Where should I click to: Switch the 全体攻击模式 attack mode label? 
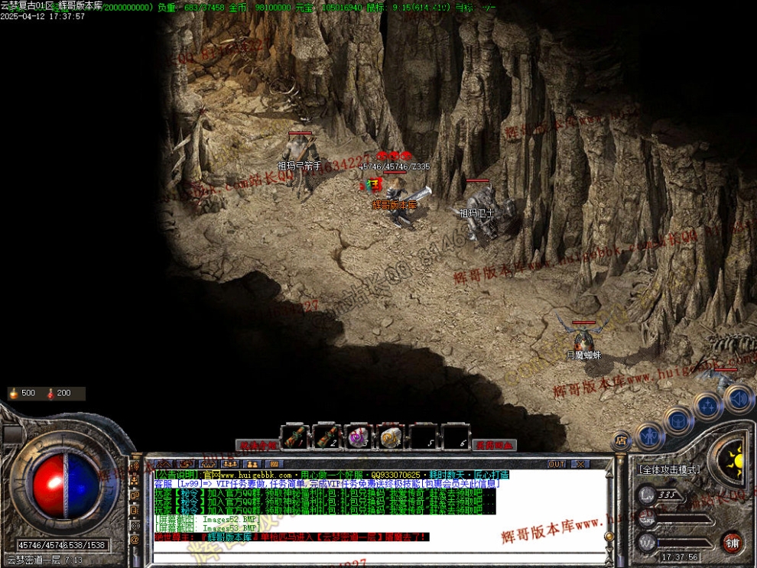tap(668, 469)
